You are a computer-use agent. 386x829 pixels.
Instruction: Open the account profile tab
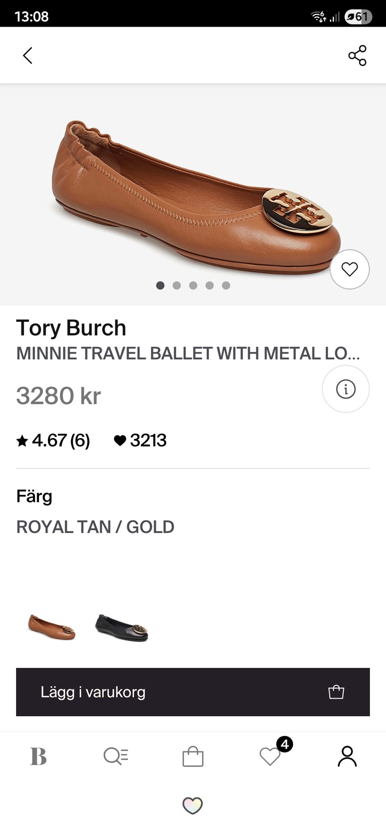[347, 757]
